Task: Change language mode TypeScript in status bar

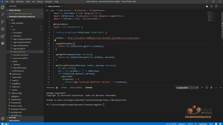Action: point(203,124)
